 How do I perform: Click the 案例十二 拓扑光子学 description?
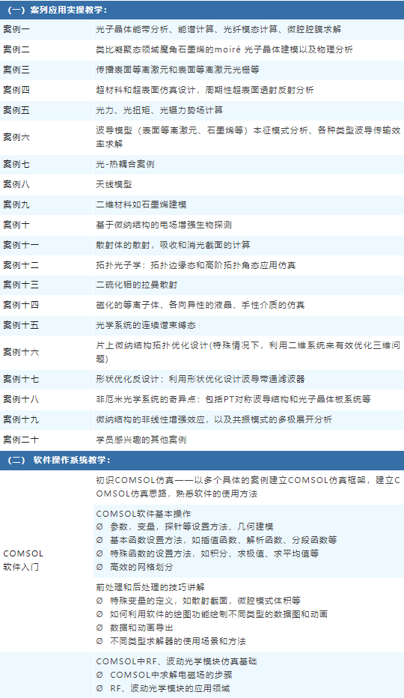196,265
